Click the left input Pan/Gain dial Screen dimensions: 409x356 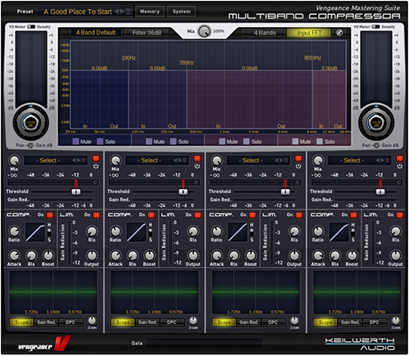(30, 122)
